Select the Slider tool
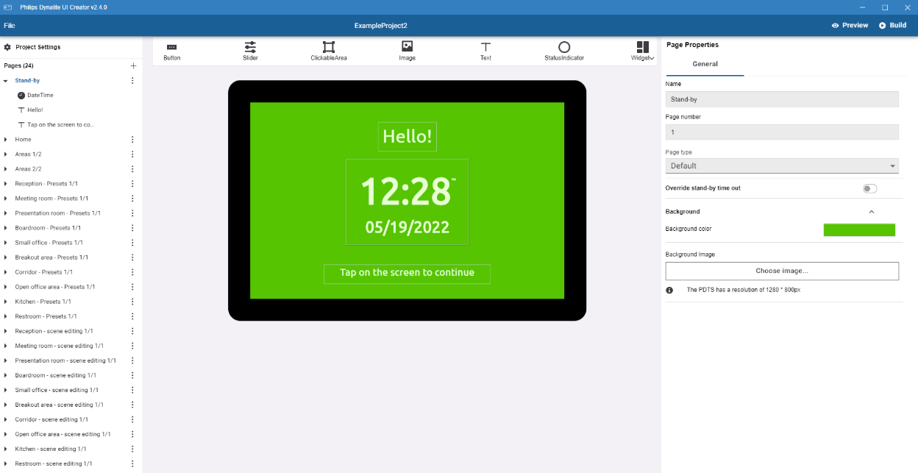Viewport: 918px width, 473px height. [250, 49]
